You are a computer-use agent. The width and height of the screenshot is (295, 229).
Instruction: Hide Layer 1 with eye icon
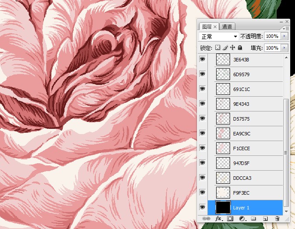point(203,207)
